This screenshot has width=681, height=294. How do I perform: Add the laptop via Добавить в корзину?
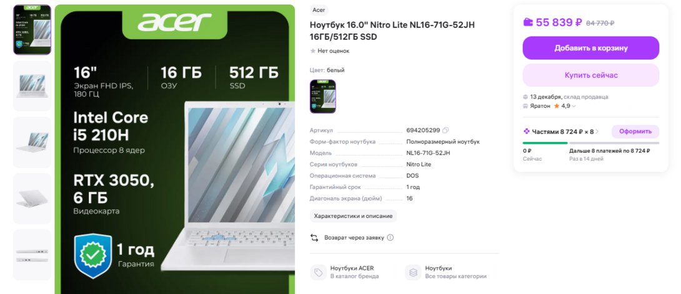pos(590,48)
